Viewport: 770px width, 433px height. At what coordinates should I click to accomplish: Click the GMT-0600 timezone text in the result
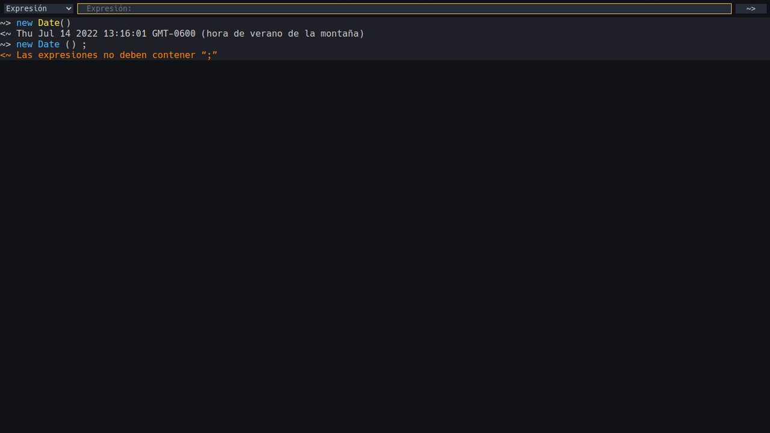point(174,34)
